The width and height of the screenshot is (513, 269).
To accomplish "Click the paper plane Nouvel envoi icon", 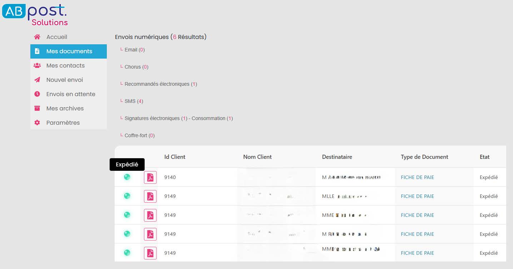I will [x=37, y=80].
